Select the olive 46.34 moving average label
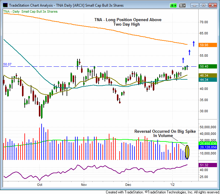Screen dimensions: 220x194 pos(208,75)
